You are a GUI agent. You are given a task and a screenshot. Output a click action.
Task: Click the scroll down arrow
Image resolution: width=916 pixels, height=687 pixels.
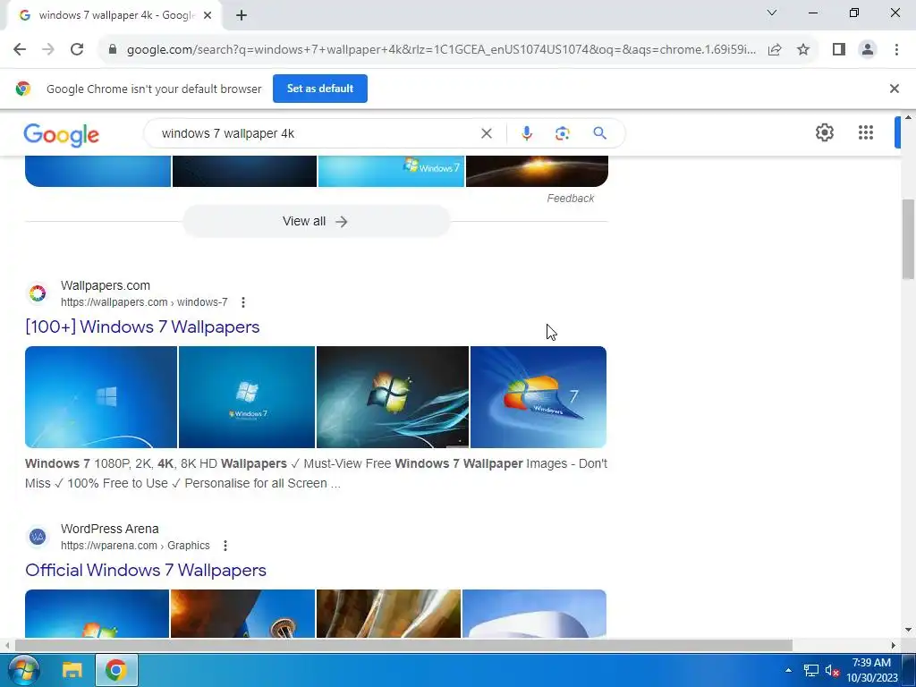point(907,630)
